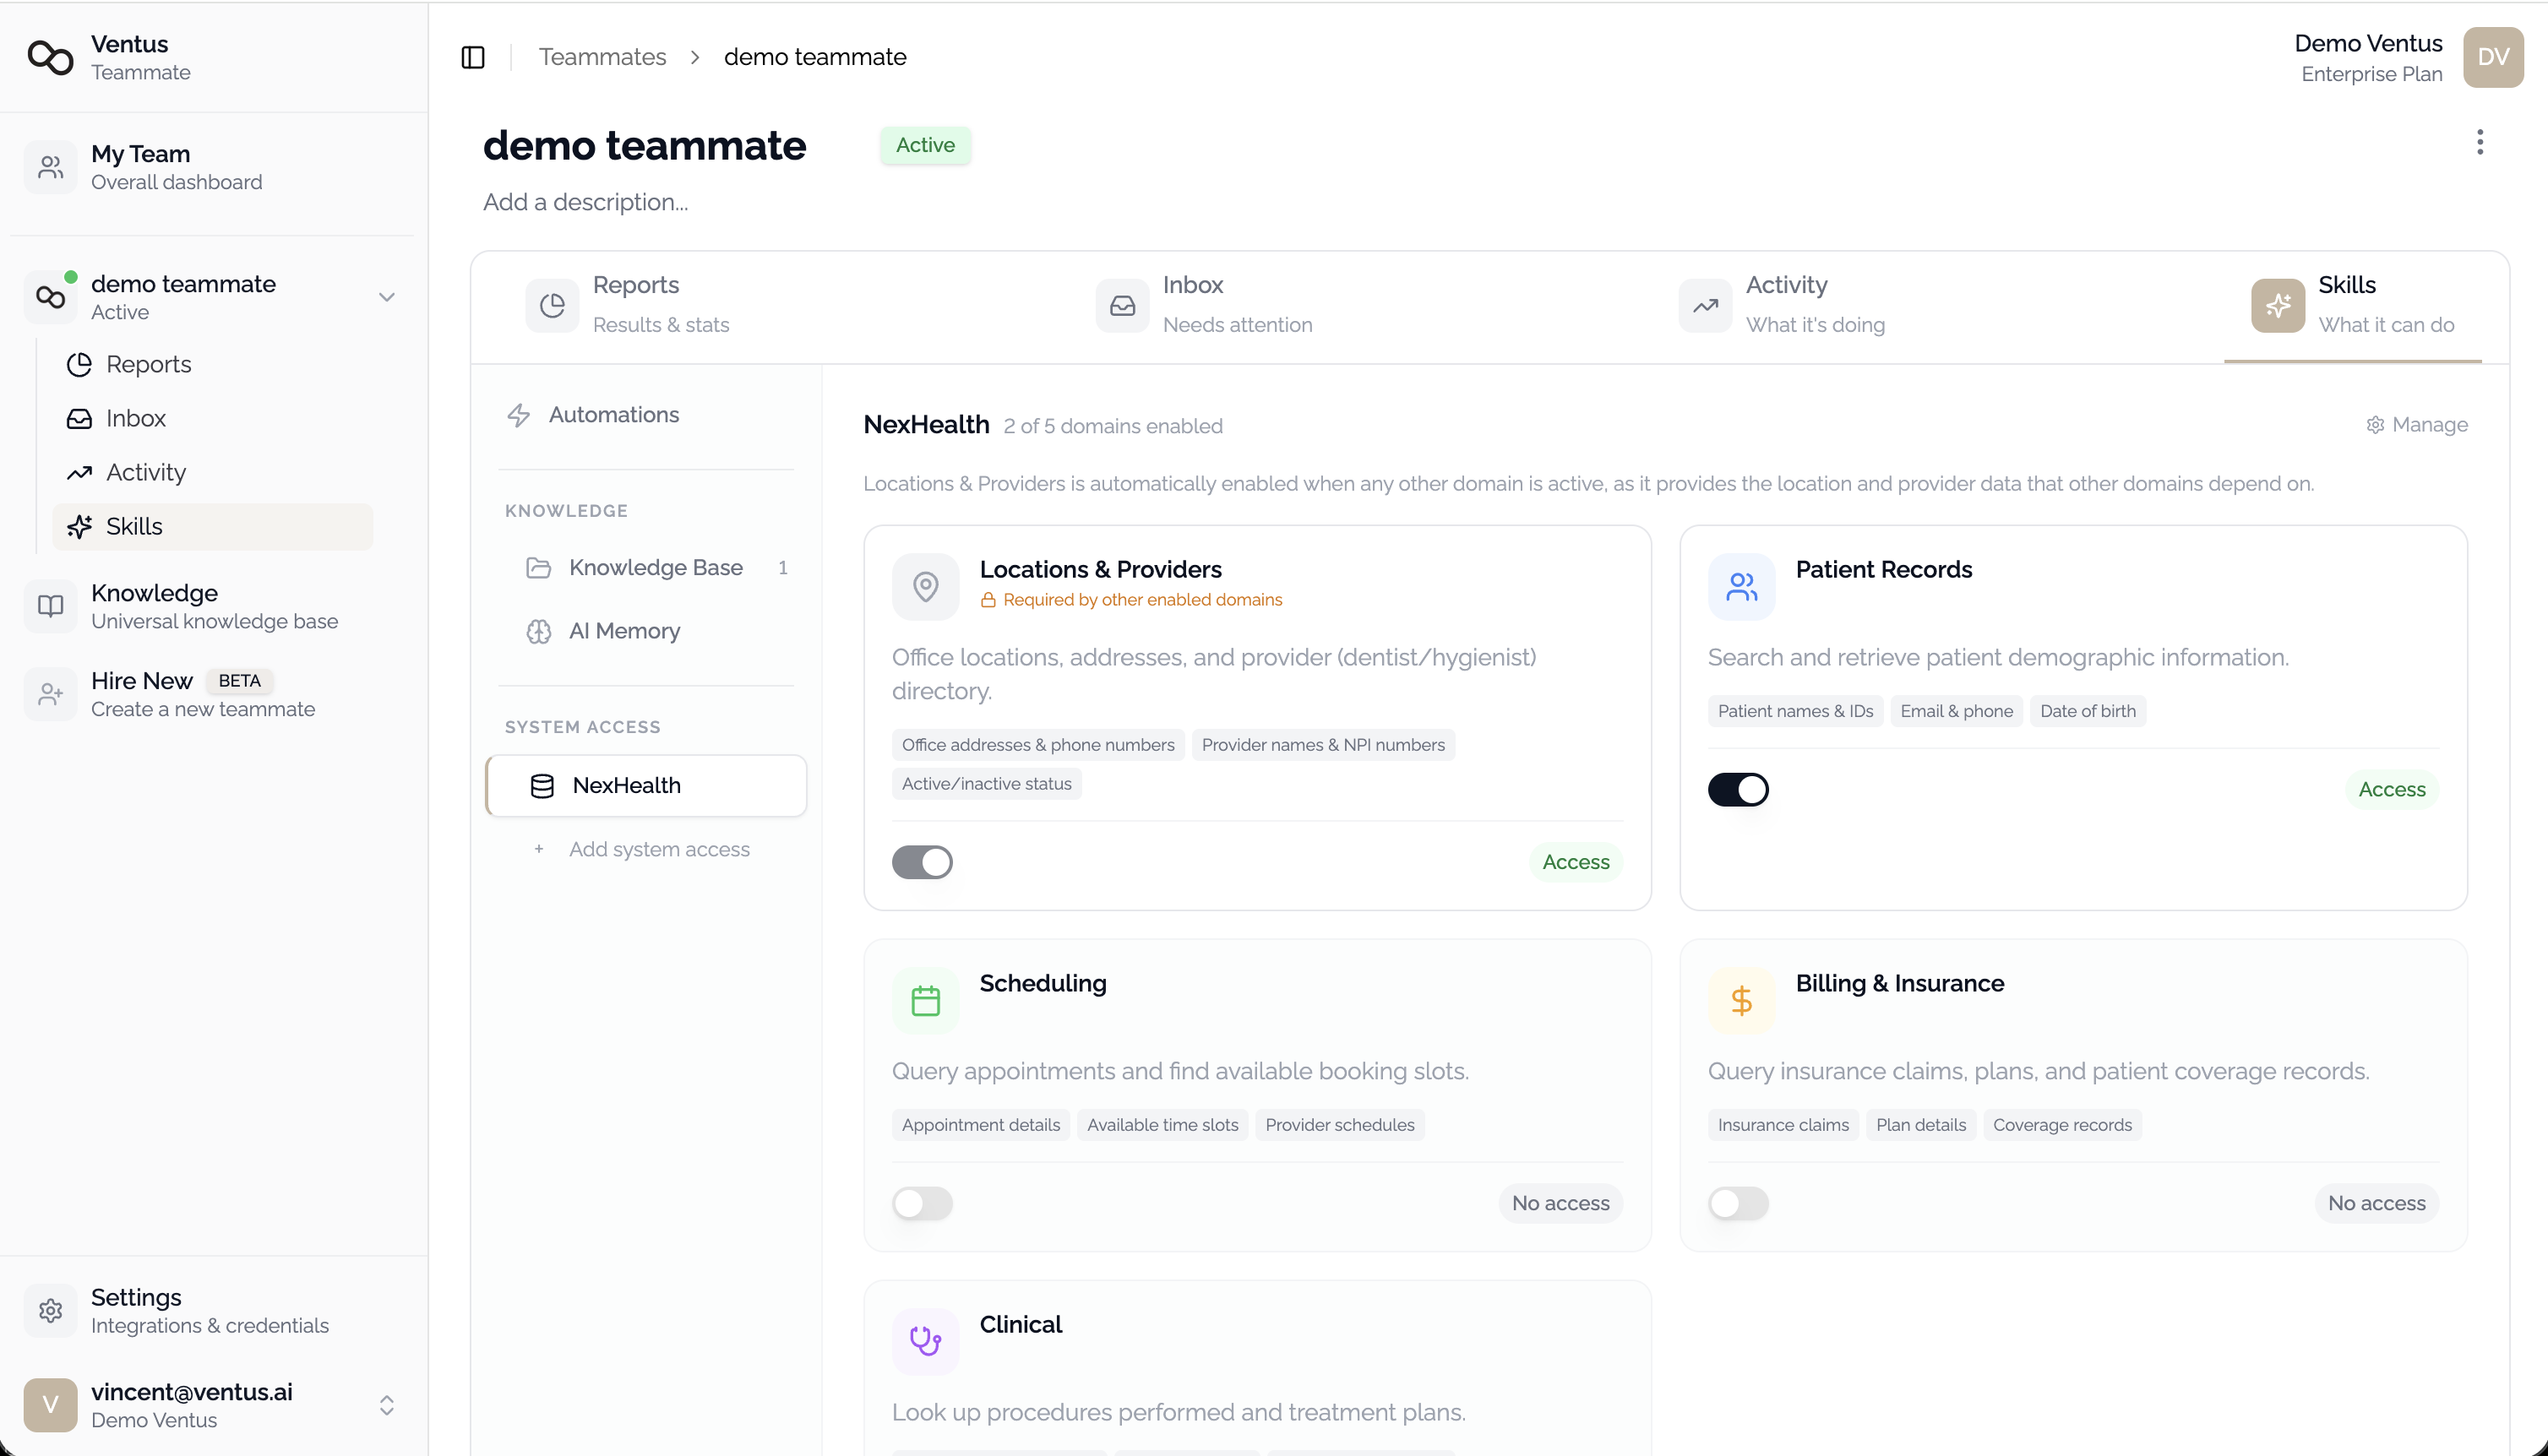2548x1456 pixels.
Task: Select the AI Memory icon
Action: 538,631
